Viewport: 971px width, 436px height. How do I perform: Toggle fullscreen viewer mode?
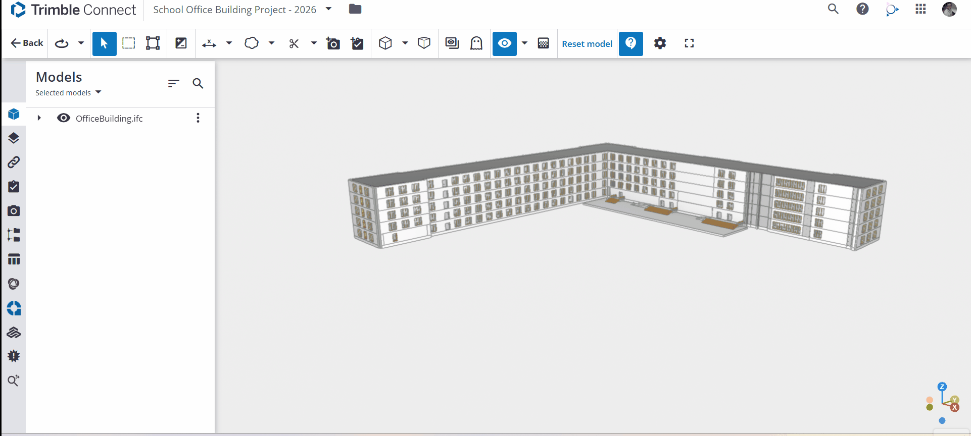tap(689, 43)
